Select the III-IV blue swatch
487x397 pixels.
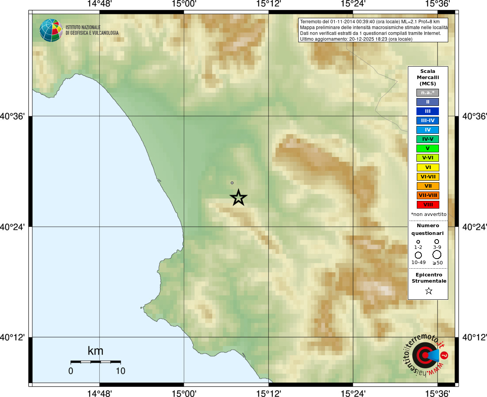coord(428,121)
